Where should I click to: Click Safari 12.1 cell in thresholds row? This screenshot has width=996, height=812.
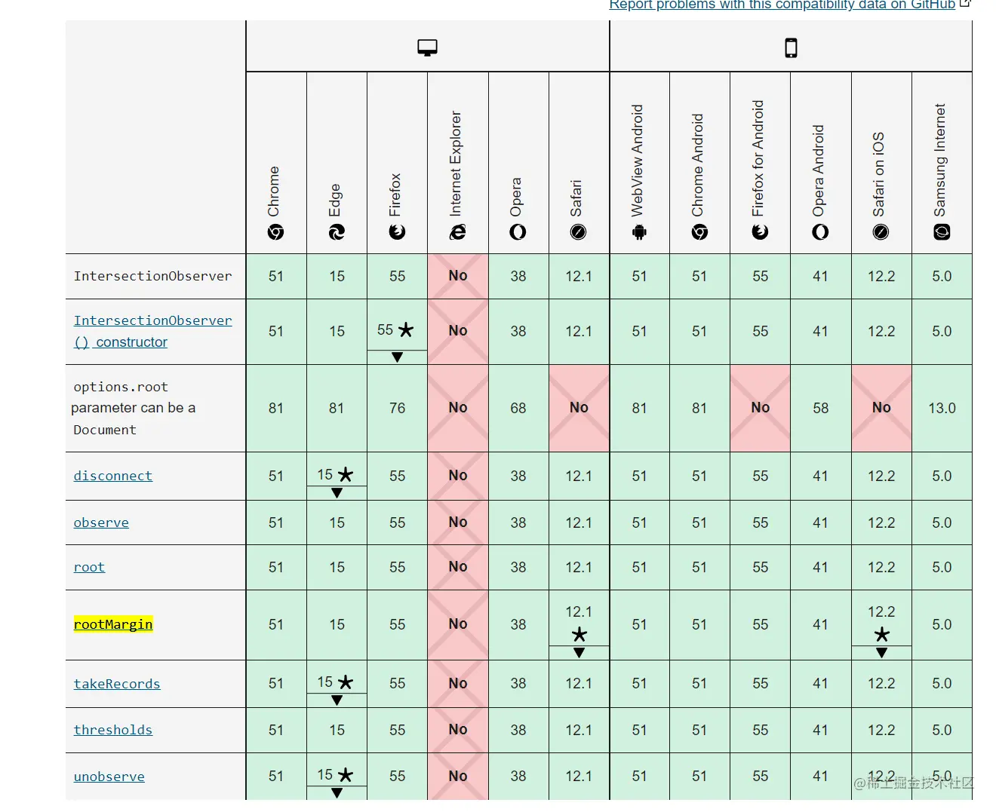[x=579, y=730]
